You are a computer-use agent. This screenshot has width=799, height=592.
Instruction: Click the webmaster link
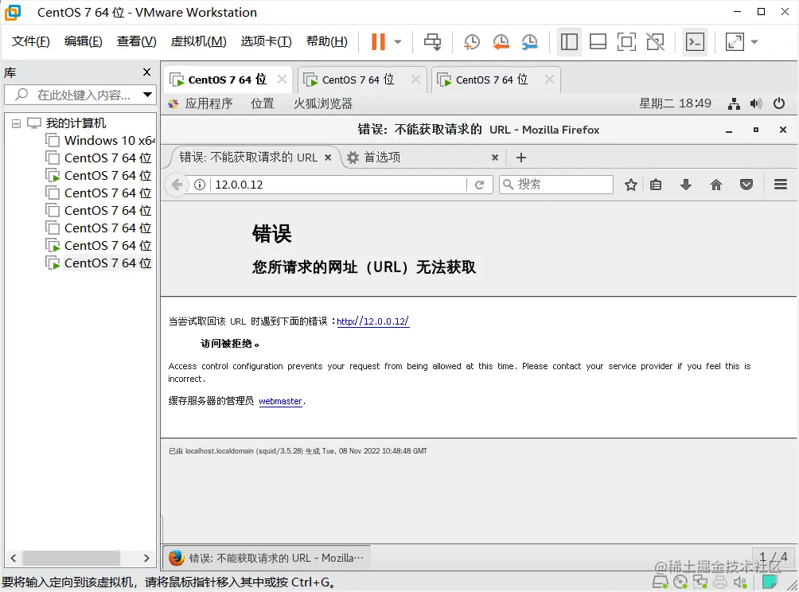tap(280, 402)
